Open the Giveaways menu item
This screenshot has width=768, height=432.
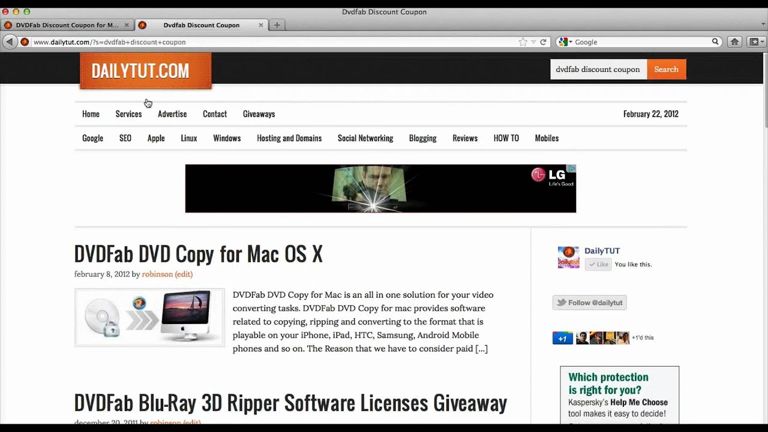point(259,114)
